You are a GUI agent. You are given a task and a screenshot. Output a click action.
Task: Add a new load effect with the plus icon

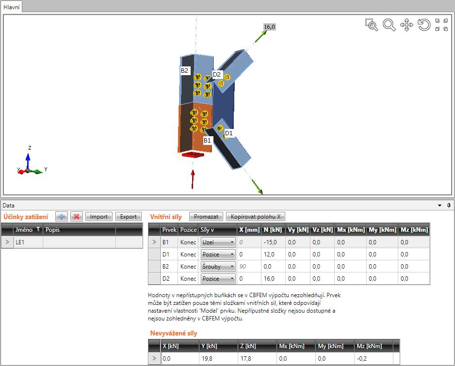coord(62,217)
